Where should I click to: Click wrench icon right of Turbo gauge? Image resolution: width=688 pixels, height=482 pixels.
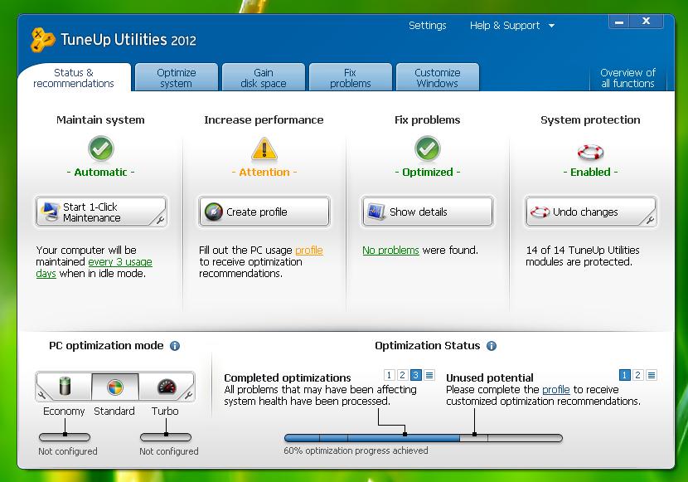[x=188, y=395]
